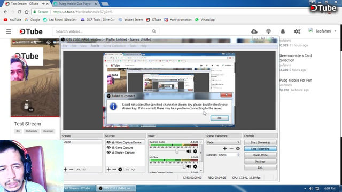Open source properties gear icon
Screen dimensions: 342x192
click(x=120, y=170)
